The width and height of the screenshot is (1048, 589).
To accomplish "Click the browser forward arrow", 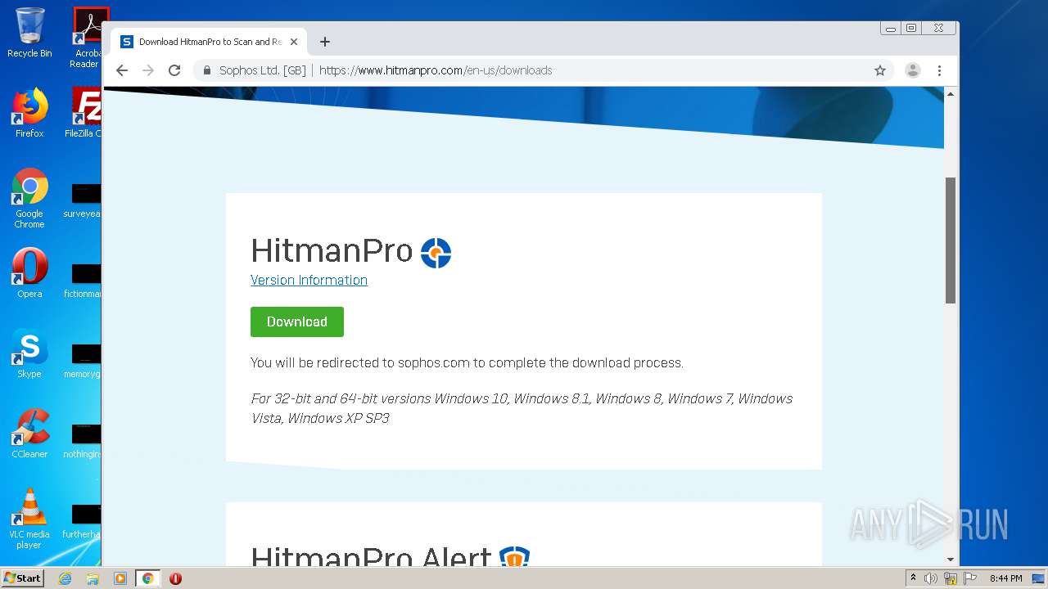I will [148, 70].
